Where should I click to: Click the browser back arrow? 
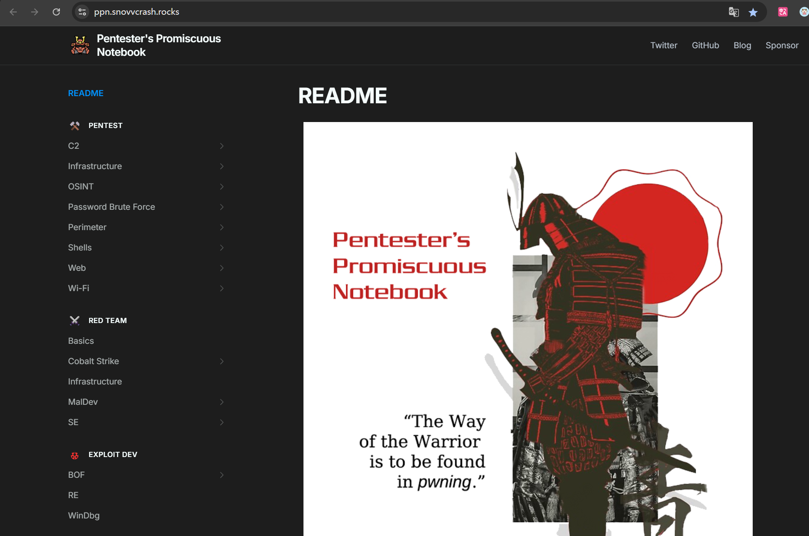[x=13, y=12]
